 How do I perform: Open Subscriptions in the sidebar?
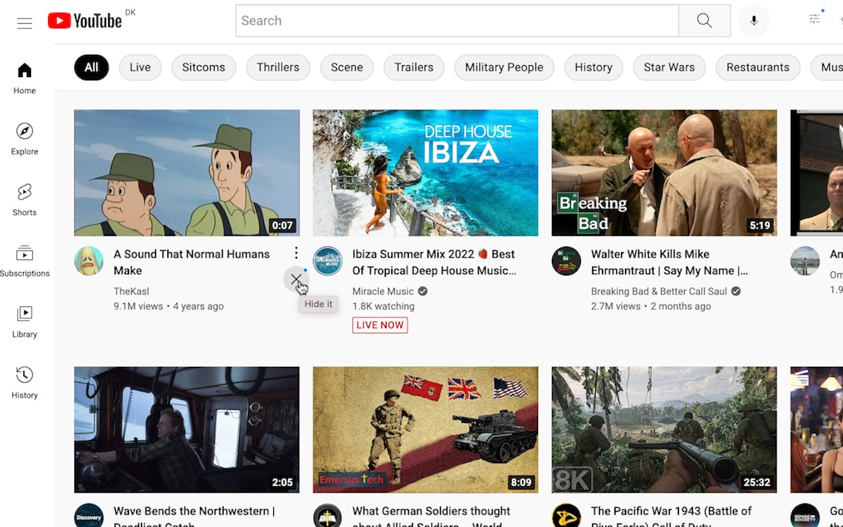24,261
